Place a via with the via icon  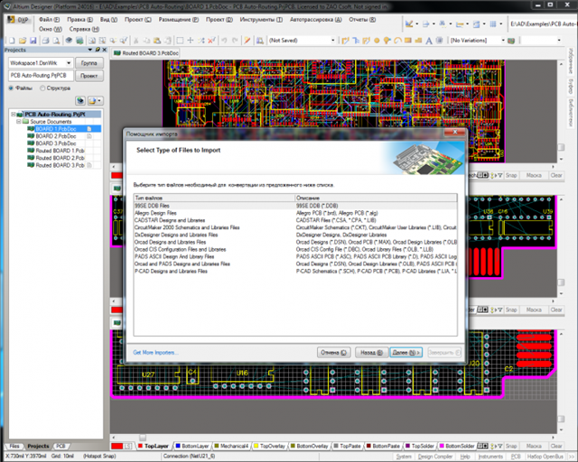(387, 41)
